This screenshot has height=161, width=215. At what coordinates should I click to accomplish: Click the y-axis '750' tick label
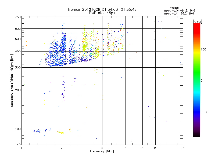[x=18, y=17]
